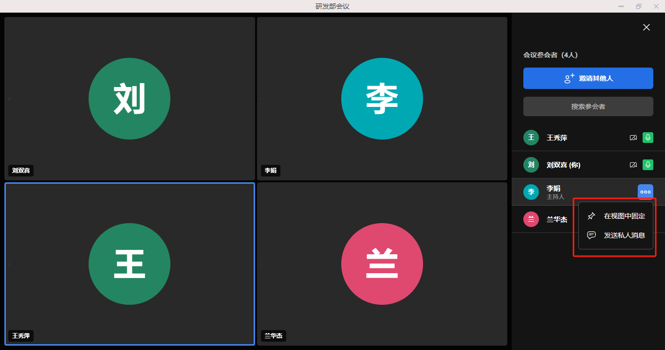Click 李娟's teal avatar in participant list
This screenshot has width=665, height=350.
[x=531, y=192]
